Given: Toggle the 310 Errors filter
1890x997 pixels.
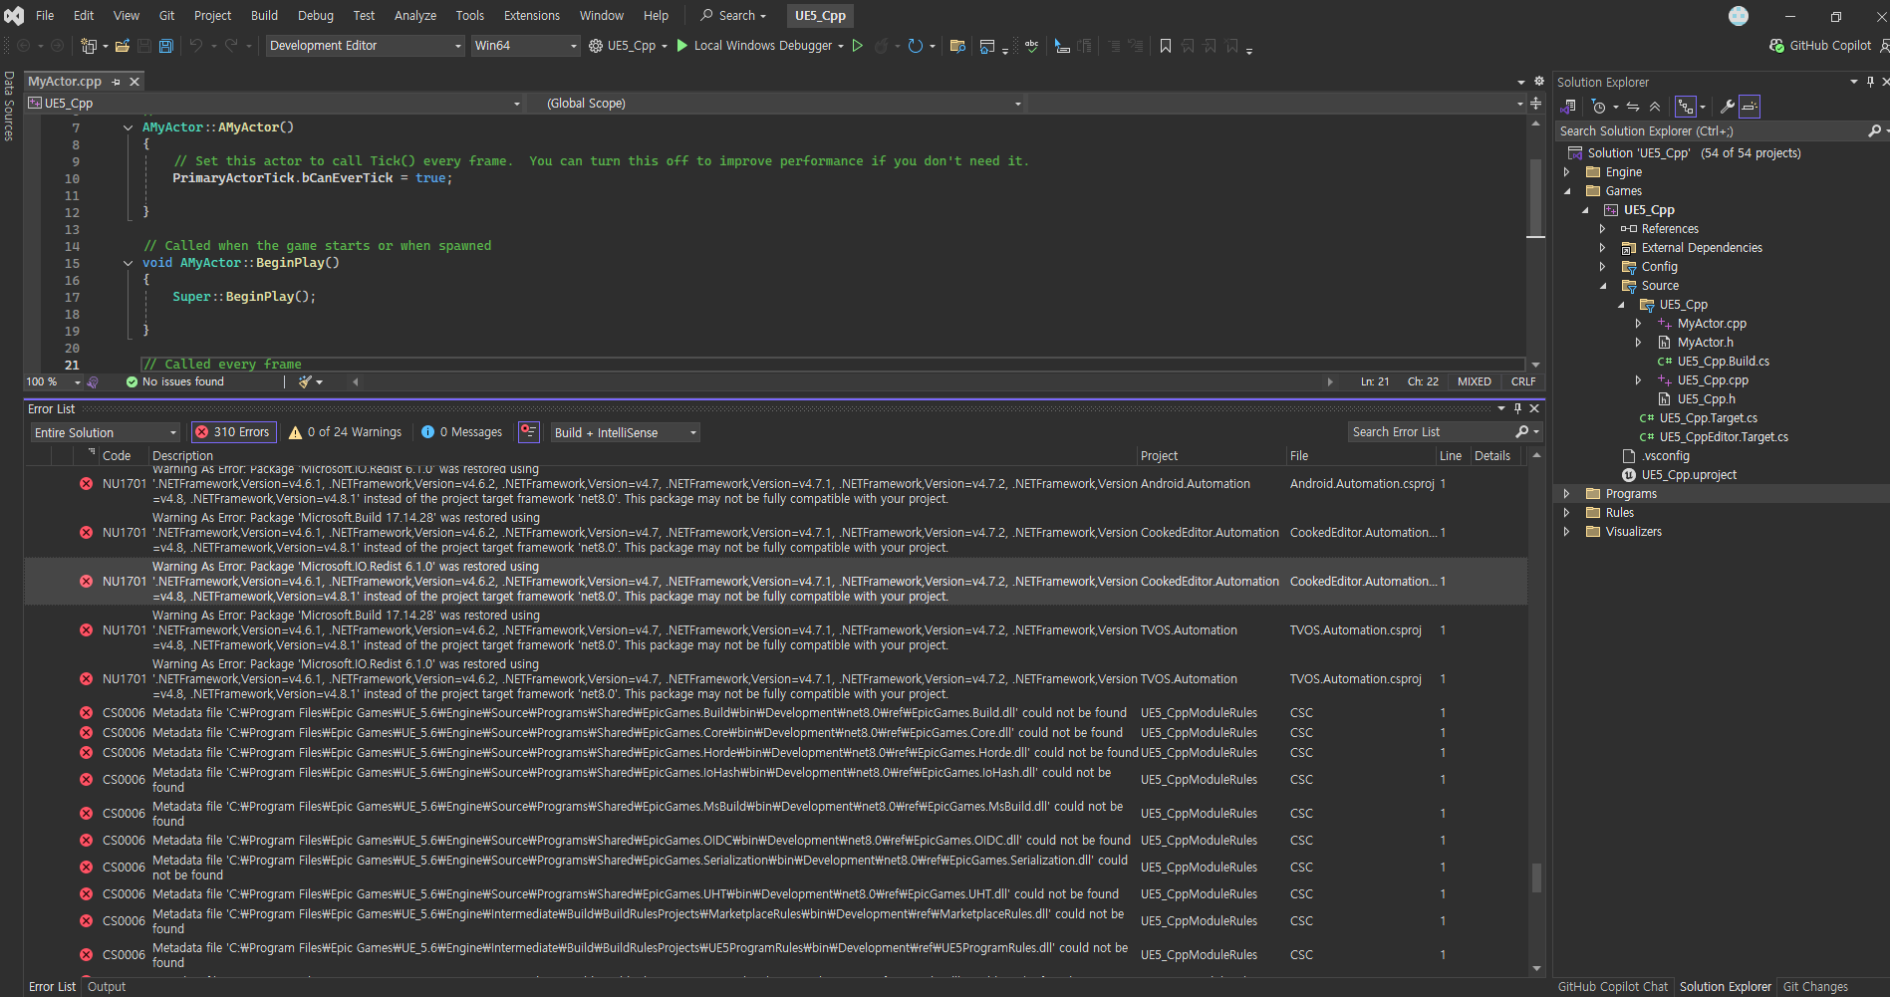Looking at the screenshot, I should pos(232,432).
